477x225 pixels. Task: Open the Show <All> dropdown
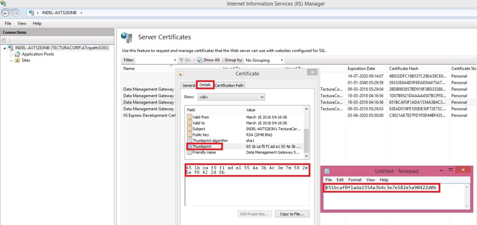(231, 97)
